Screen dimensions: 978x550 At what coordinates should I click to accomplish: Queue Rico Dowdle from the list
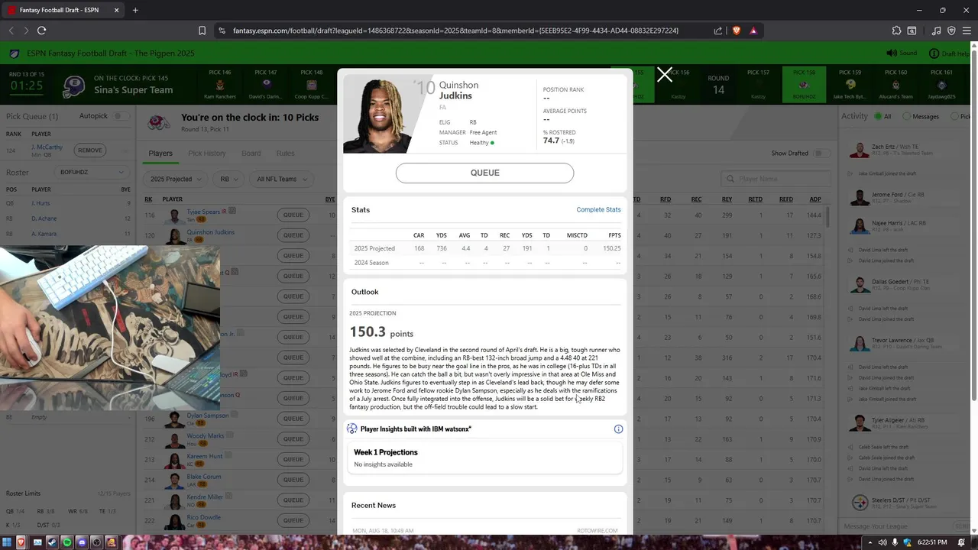pyautogui.click(x=293, y=521)
